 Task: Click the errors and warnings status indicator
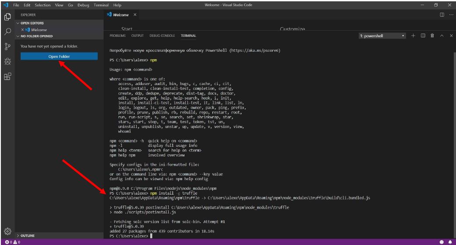[13, 242]
